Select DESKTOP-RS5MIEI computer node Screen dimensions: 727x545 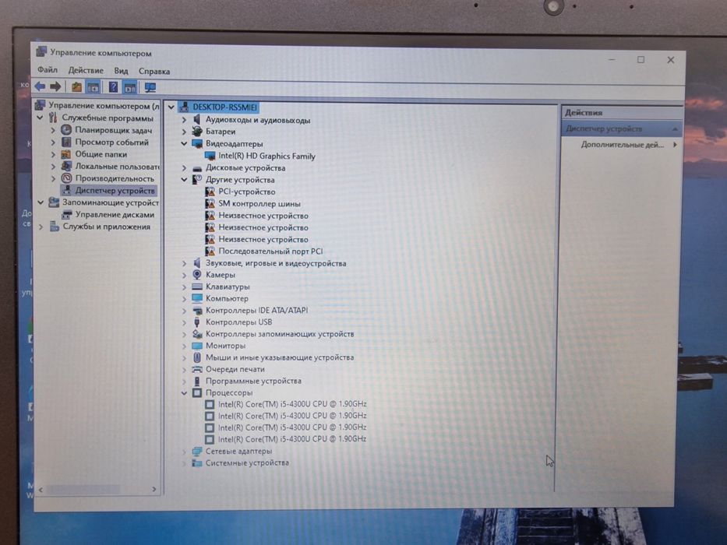click(225, 107)
